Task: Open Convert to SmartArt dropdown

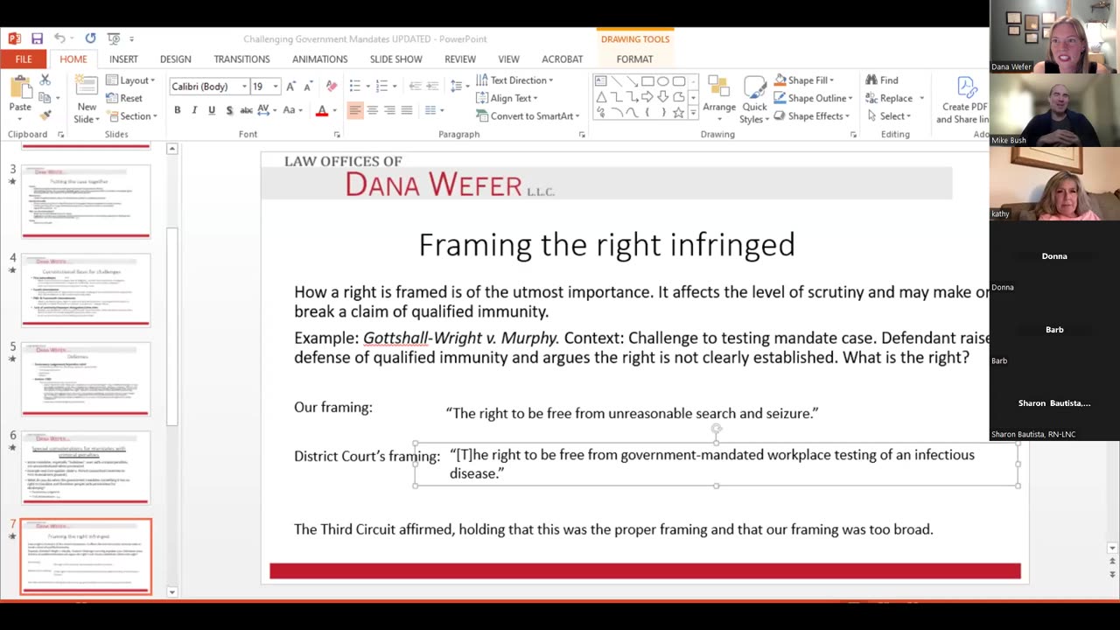Action: (528, 116)
